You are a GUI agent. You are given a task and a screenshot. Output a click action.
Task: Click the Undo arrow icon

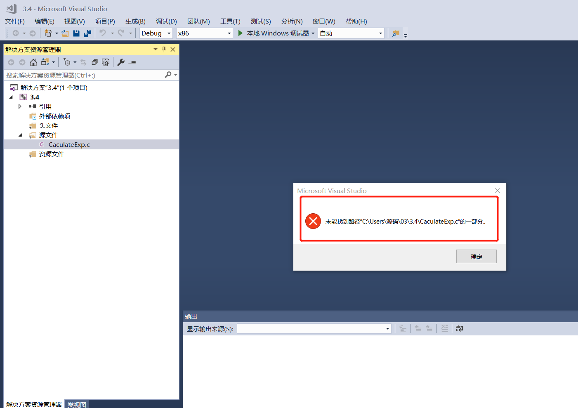point(103,33)
